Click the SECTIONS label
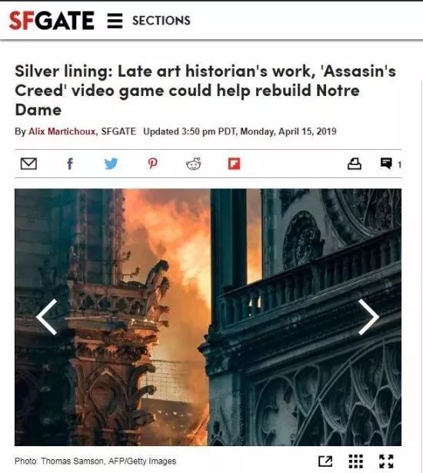The image size is (423, 473). pos(162,21)
